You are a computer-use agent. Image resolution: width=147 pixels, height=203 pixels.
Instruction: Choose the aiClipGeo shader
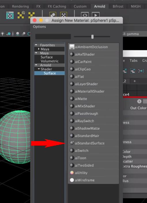pos(93,69)
